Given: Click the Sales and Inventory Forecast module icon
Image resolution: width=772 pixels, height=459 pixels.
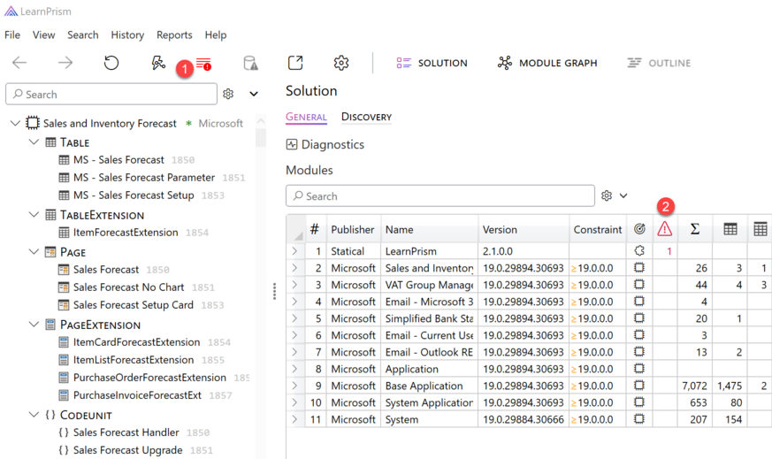Looking at the screenshot, I should (x=33, y=123).
